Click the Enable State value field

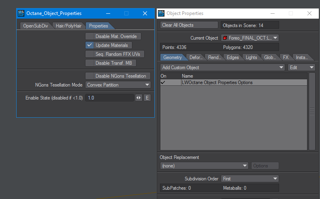click(x=109, y=98)
